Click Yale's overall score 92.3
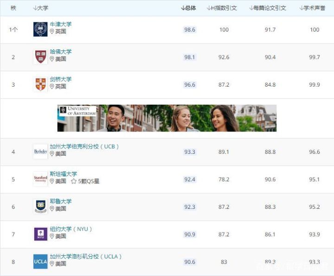This screenshot has height=276, width=334. click(190, 207)
